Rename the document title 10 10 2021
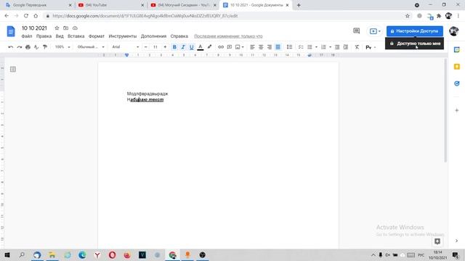 [x=34, y=28]
